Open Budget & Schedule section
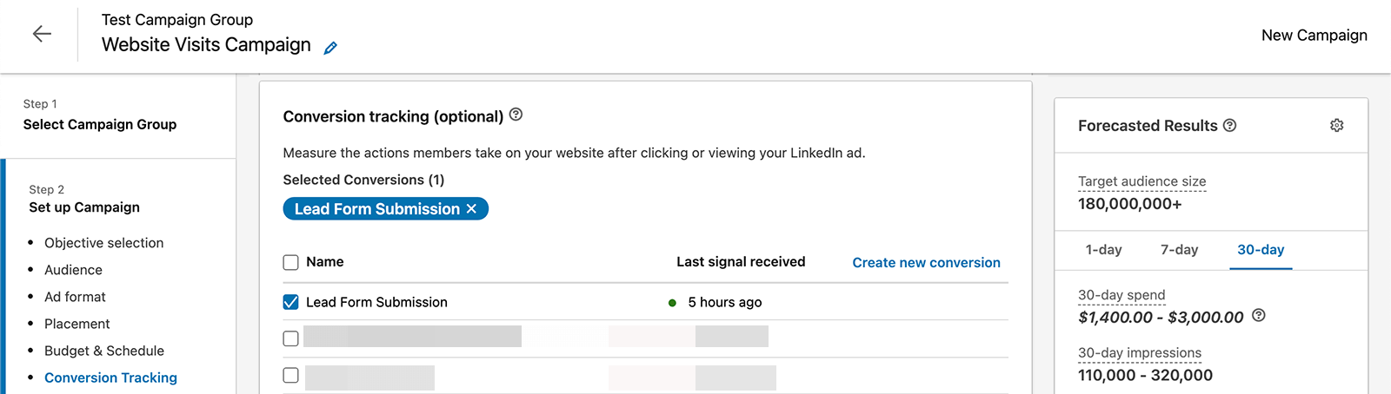This screenshot has width=1391, height=394. [x=104, y=351]
